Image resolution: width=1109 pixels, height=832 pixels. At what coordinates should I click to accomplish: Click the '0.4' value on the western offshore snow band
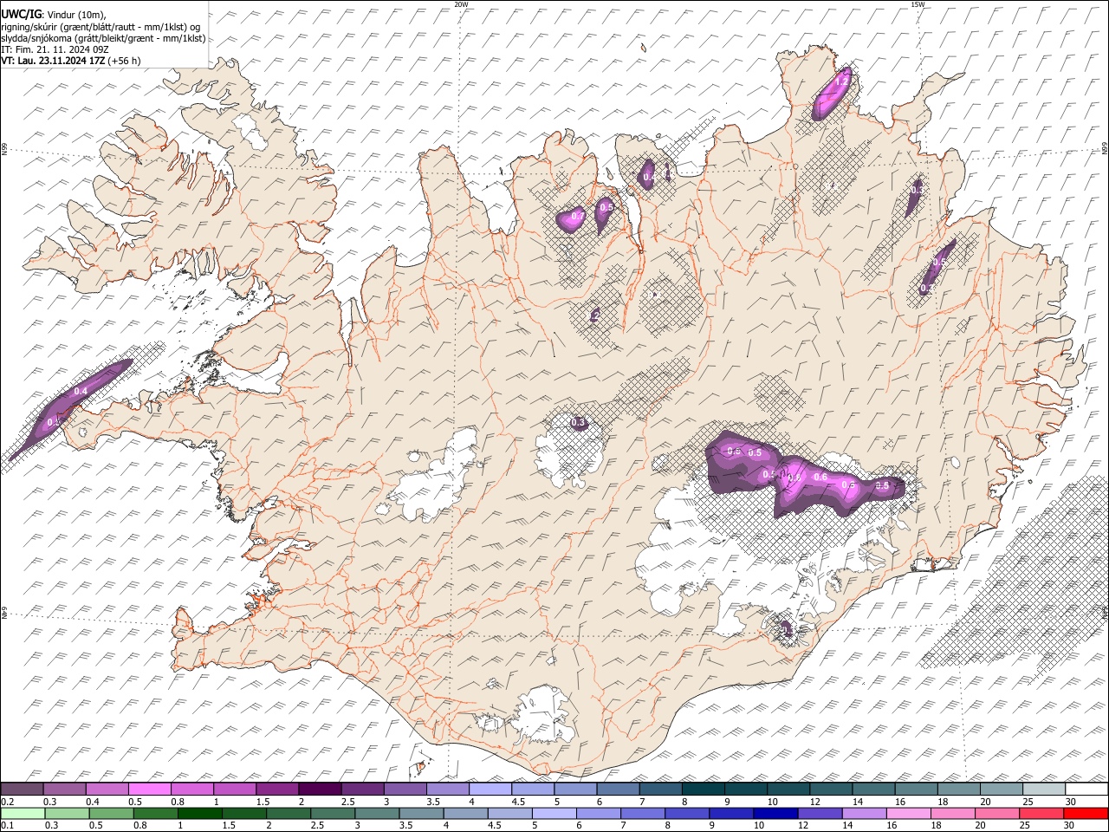click(x=81, y=392)
